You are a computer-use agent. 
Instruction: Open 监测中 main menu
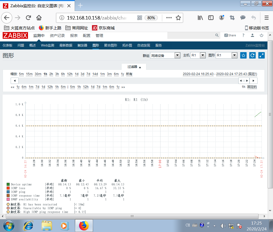(x=39, y=36)
